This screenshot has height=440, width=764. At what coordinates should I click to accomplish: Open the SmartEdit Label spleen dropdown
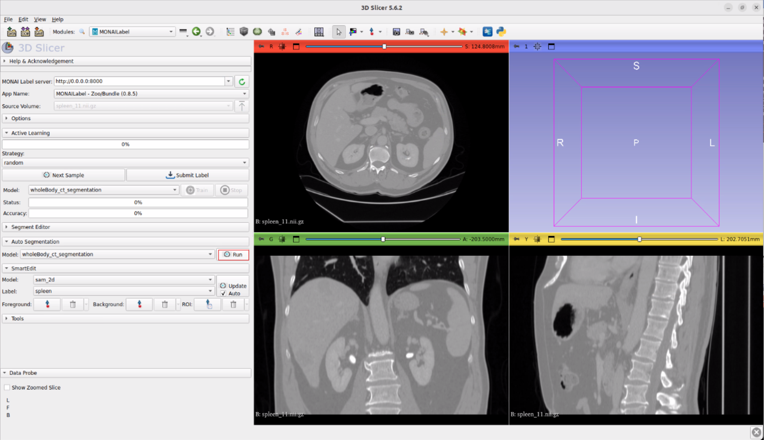click(123, 291)
